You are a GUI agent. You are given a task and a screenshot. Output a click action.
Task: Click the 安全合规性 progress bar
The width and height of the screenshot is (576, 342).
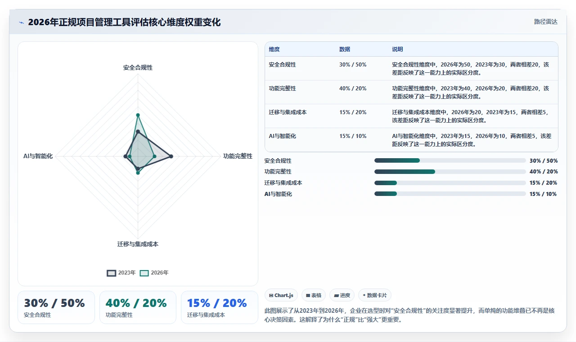(x=450, y=160)
